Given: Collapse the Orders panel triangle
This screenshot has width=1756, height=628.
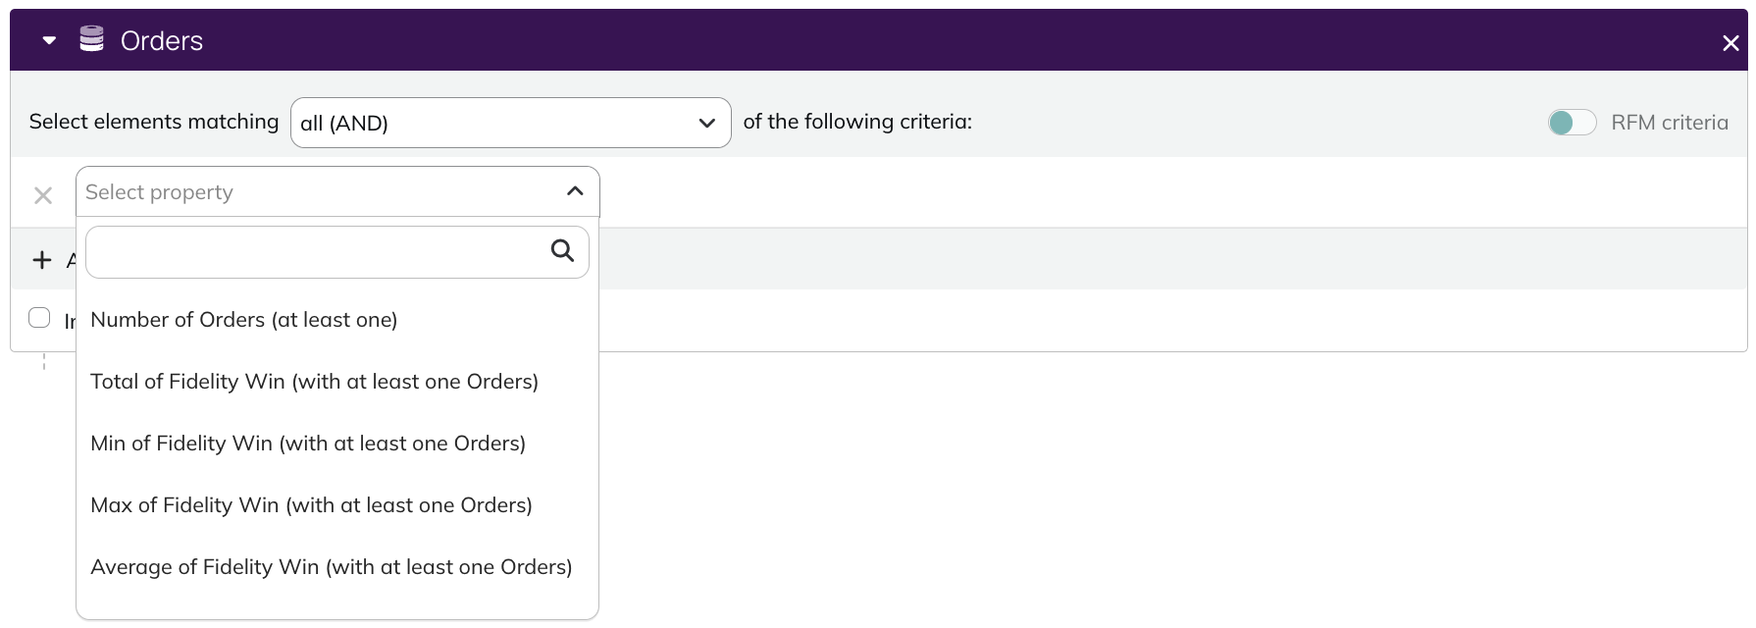Looking at the screenshot, I should coord(49,41).
